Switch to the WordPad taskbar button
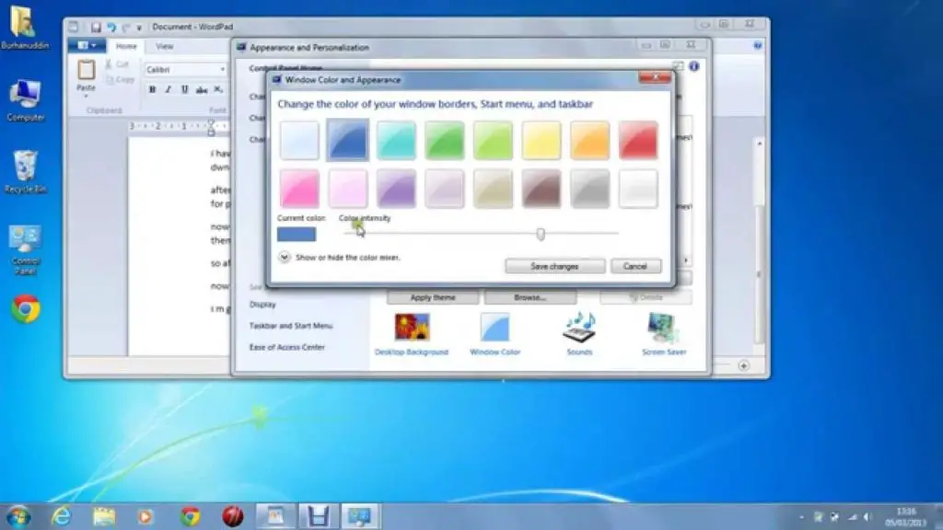943x530 pixels. tap(275, 516)
